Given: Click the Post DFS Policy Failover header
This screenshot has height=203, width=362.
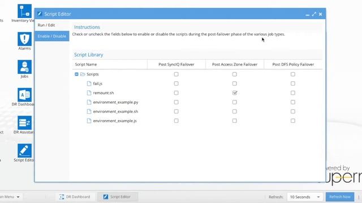Looking at the screenshot, I should pos(293,64).
